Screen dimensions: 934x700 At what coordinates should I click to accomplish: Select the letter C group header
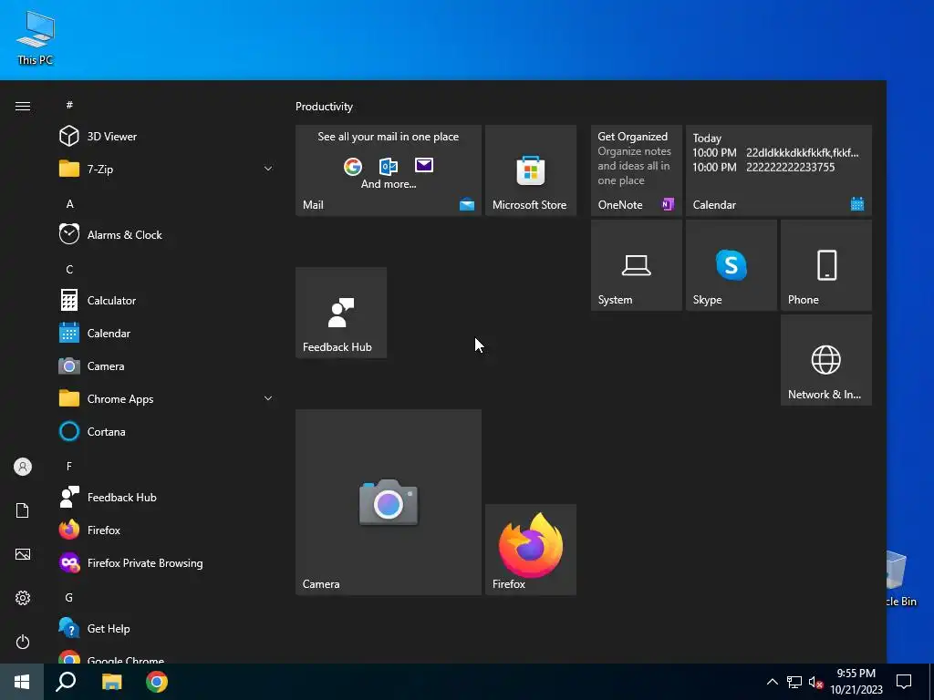pos(69,270)
